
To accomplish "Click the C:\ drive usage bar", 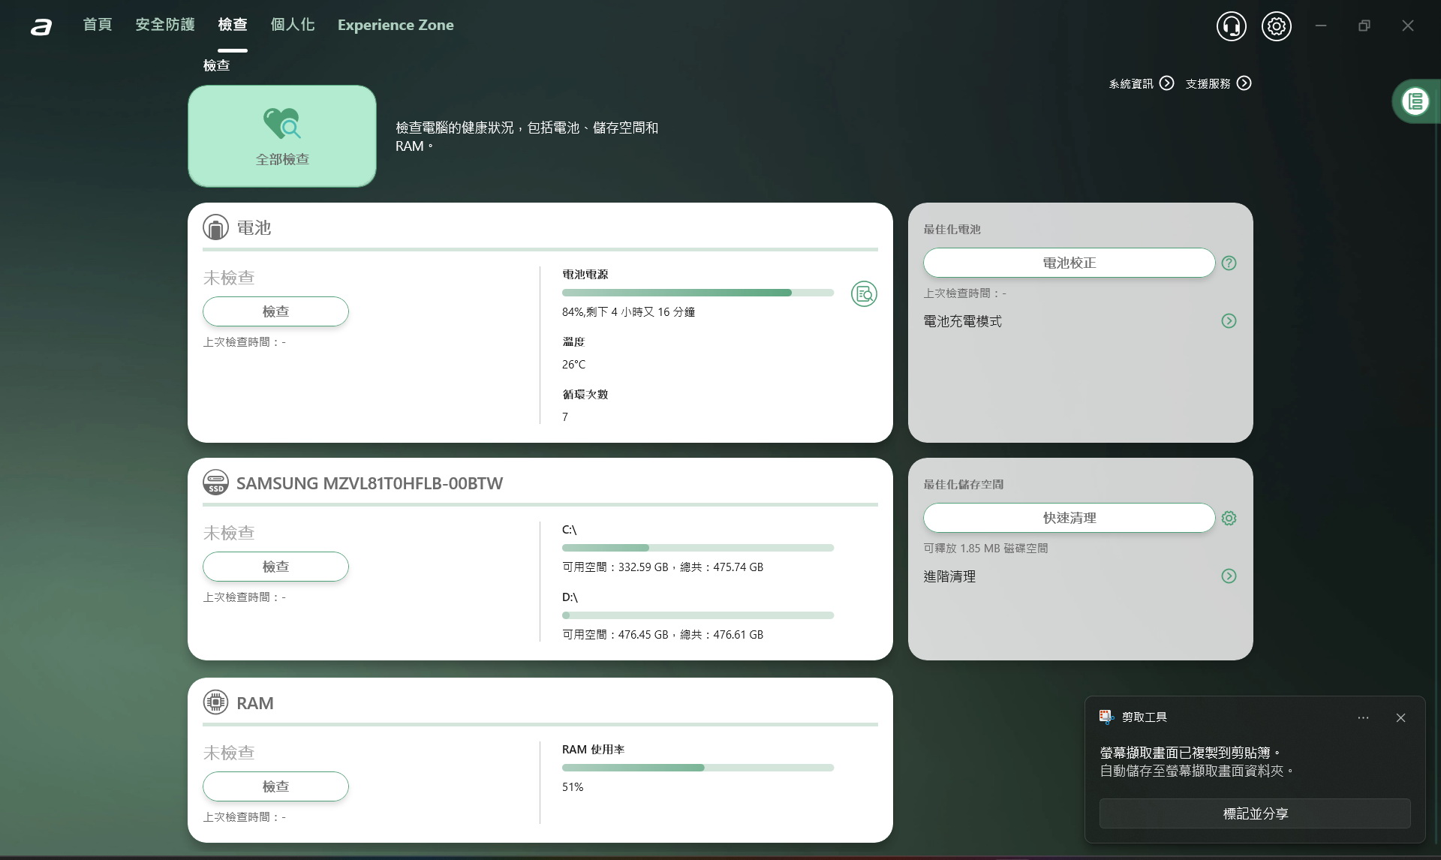I will point(697,548).
